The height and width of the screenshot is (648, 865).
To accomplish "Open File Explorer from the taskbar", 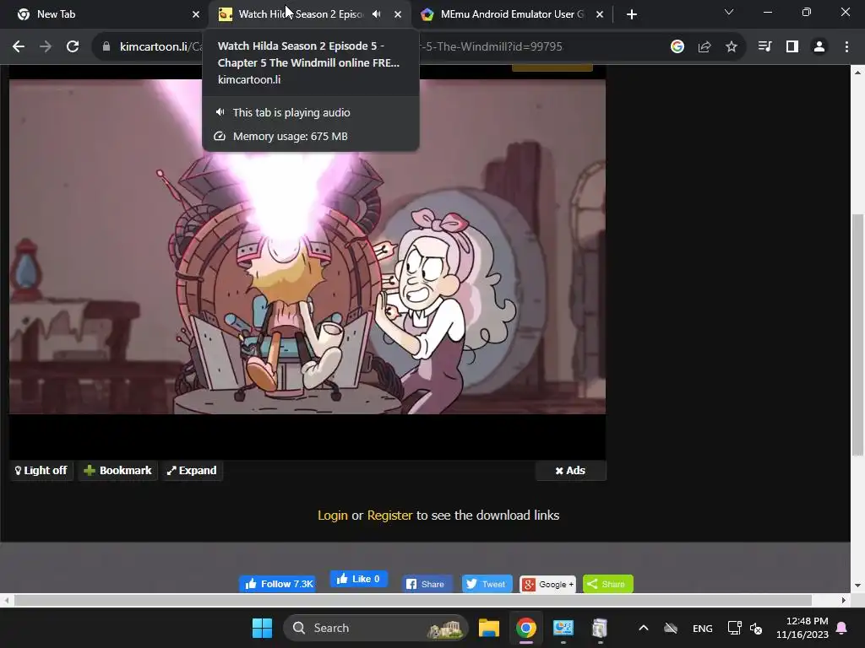I will (x=489, y=628).
